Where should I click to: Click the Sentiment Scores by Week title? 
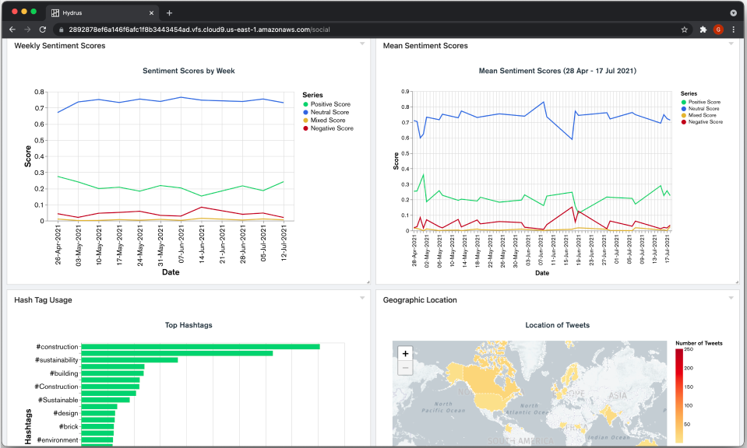pos(189,71)
